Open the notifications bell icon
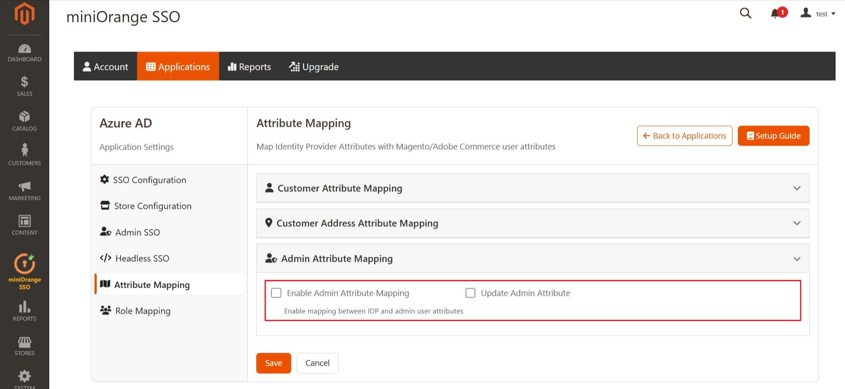The image size is (845, 389). coord(775,14)
